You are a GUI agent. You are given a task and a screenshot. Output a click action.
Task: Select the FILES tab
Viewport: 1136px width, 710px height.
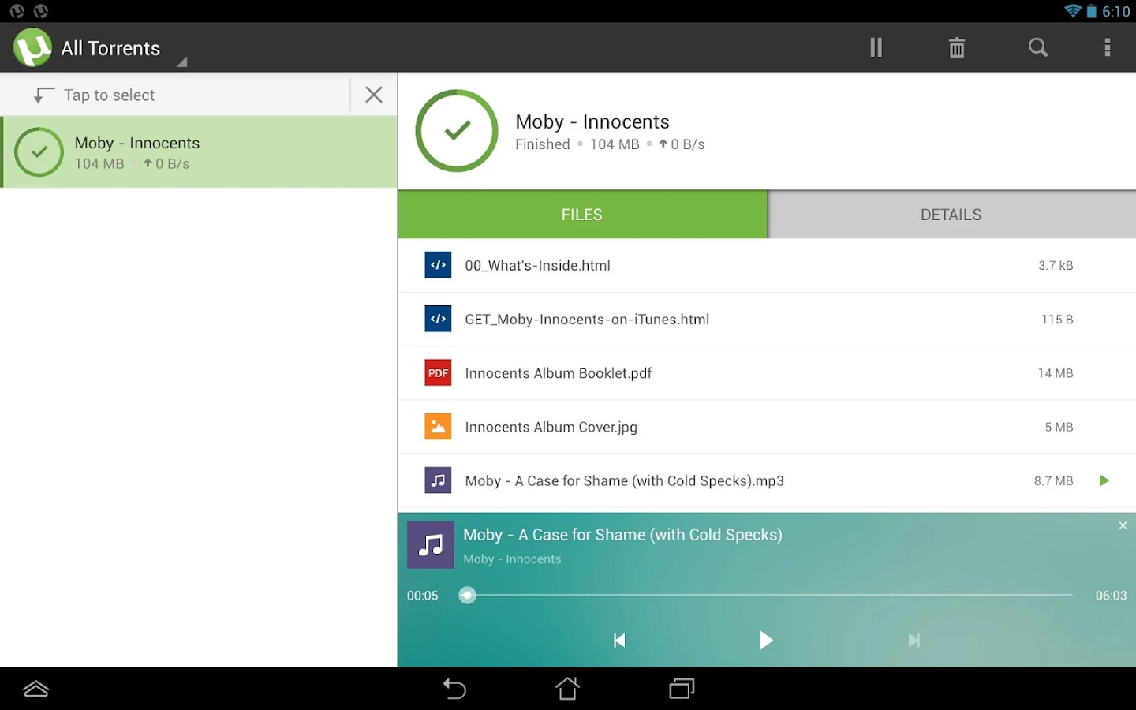582,215
